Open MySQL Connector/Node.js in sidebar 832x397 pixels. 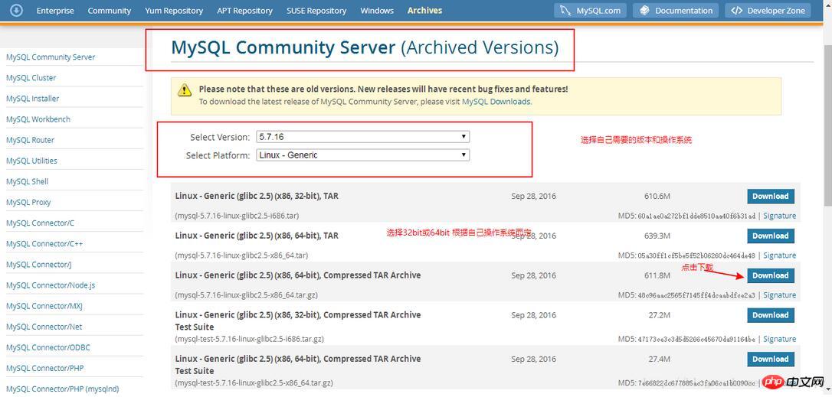pyautogui.click(x=51, y=285)
